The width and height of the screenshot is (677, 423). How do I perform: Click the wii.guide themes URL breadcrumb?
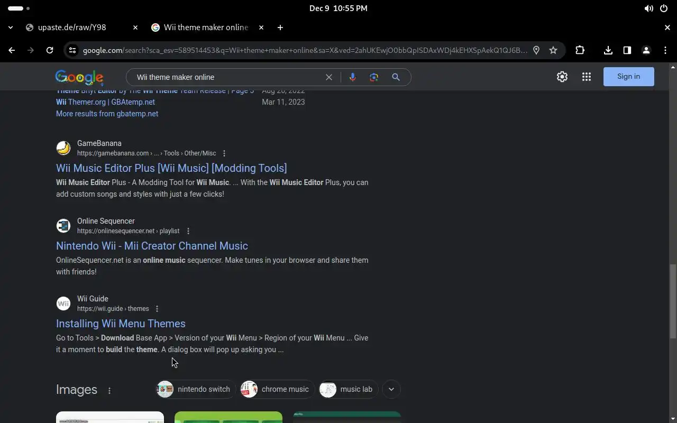point(113,309)
